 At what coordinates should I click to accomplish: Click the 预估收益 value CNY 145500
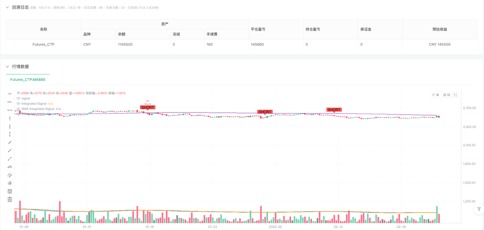click(x=440, y=44)
